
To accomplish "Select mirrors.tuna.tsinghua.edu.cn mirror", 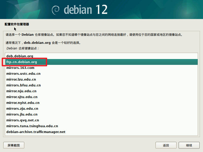I will click(x=101, y=126).
